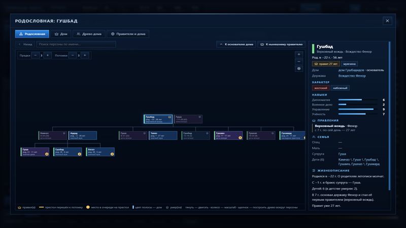Screen dimensions: 406x228
Task: Open the Вождество Фенор link next to Держава
Action: coord(352,75)
